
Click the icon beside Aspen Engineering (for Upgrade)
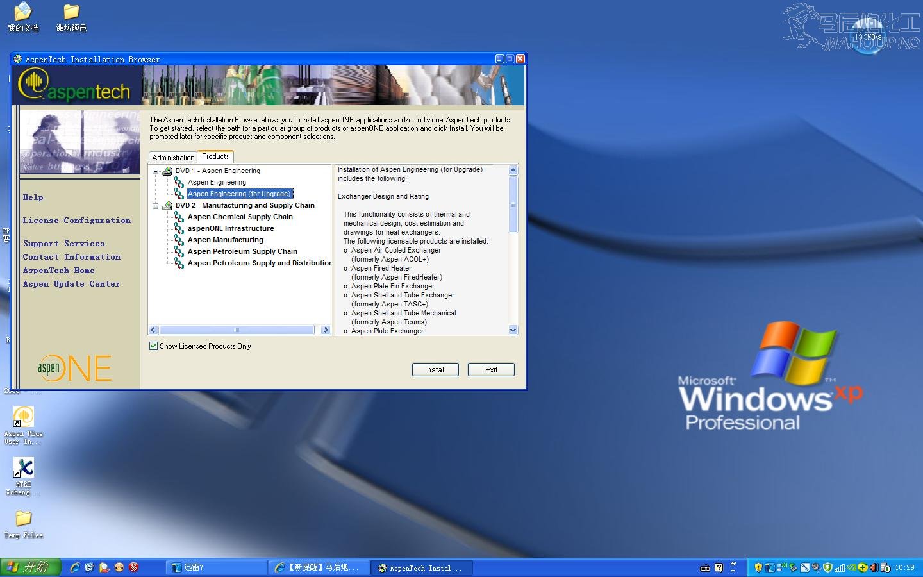[x=179, y=194]
